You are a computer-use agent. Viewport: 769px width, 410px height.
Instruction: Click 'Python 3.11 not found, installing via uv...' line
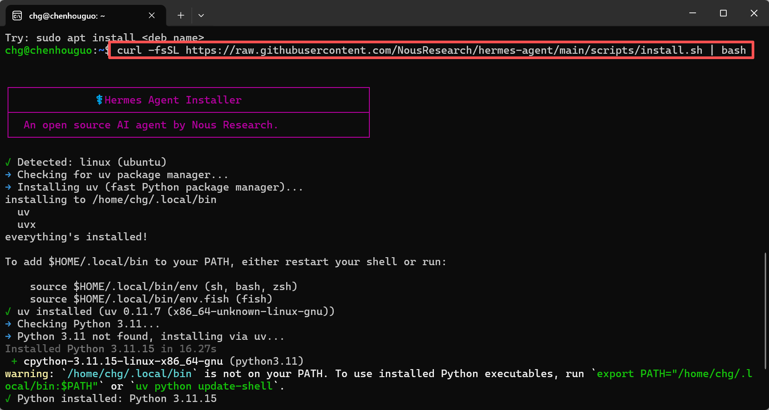click(145, 336)
